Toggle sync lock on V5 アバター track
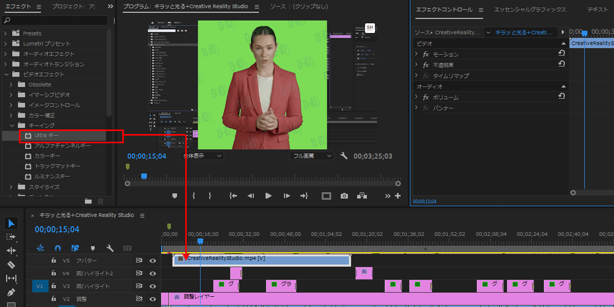 [x=138, y=260]
